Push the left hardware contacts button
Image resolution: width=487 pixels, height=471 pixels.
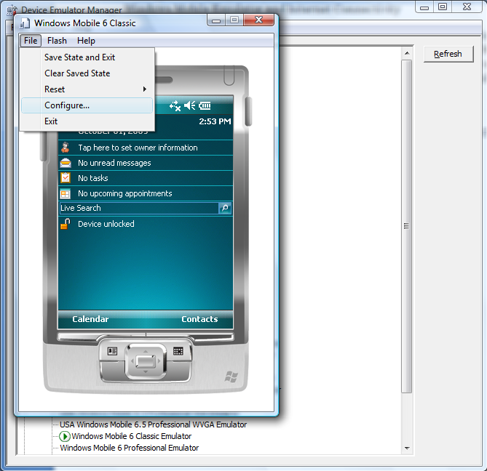[x=112, y=351]
